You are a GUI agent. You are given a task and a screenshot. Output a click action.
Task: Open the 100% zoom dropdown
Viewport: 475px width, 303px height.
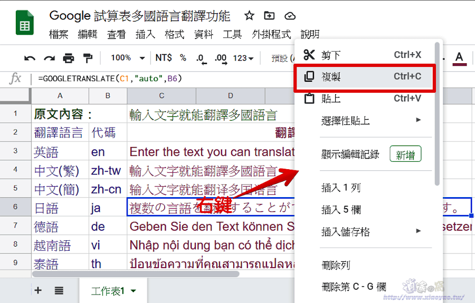[x=128, y=58]
